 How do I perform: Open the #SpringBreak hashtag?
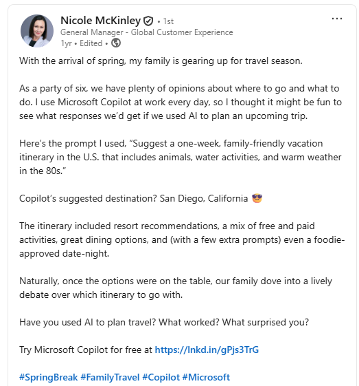tap(48, 377)
